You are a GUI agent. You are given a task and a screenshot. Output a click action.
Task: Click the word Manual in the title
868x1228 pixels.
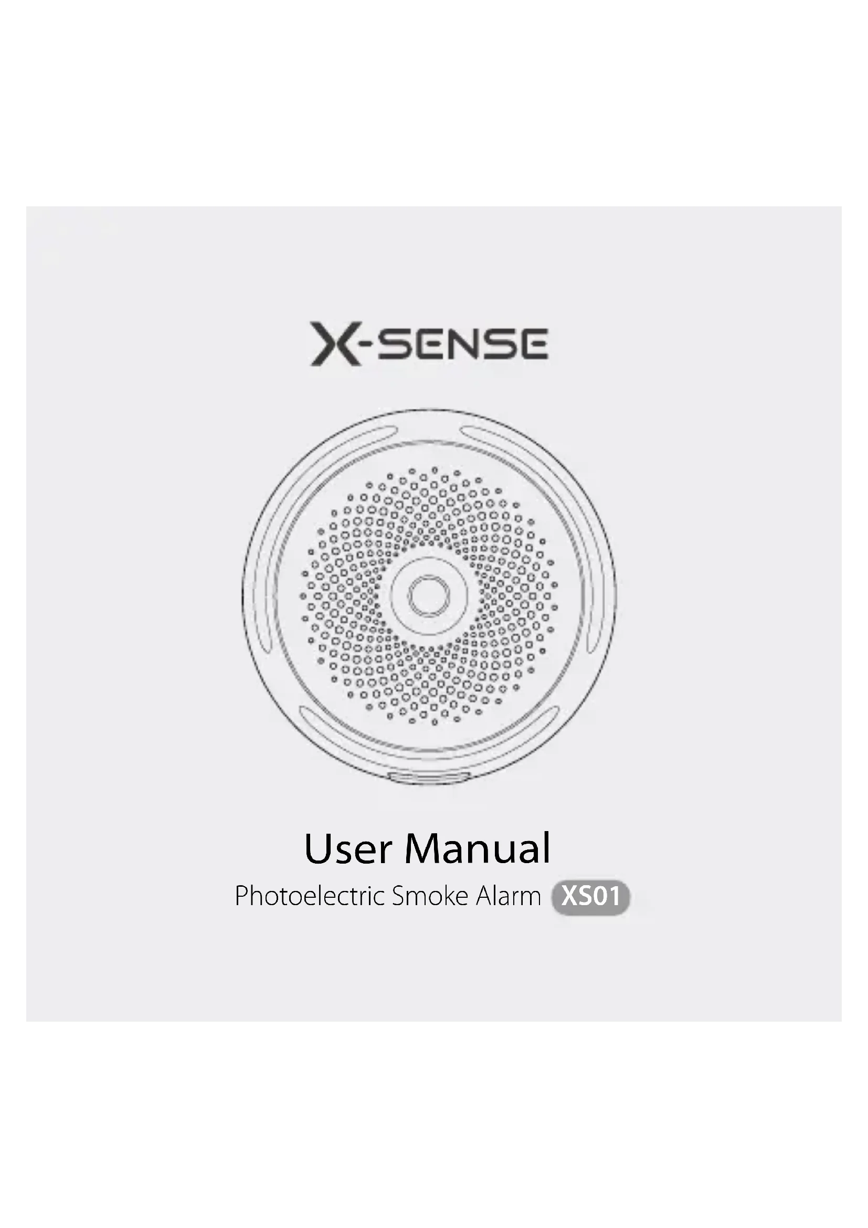coord(477,848)
